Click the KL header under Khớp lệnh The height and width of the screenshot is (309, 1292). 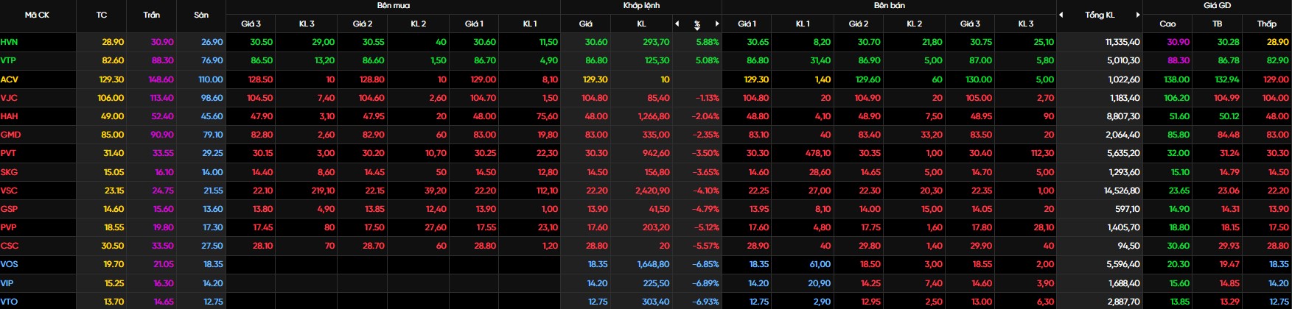pos(641,24)
